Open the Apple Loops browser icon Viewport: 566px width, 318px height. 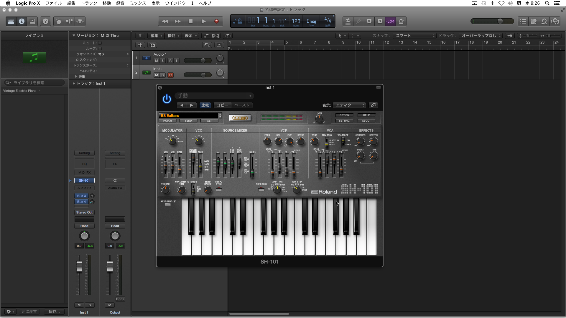pyautogui.click(x=544, y=21)
